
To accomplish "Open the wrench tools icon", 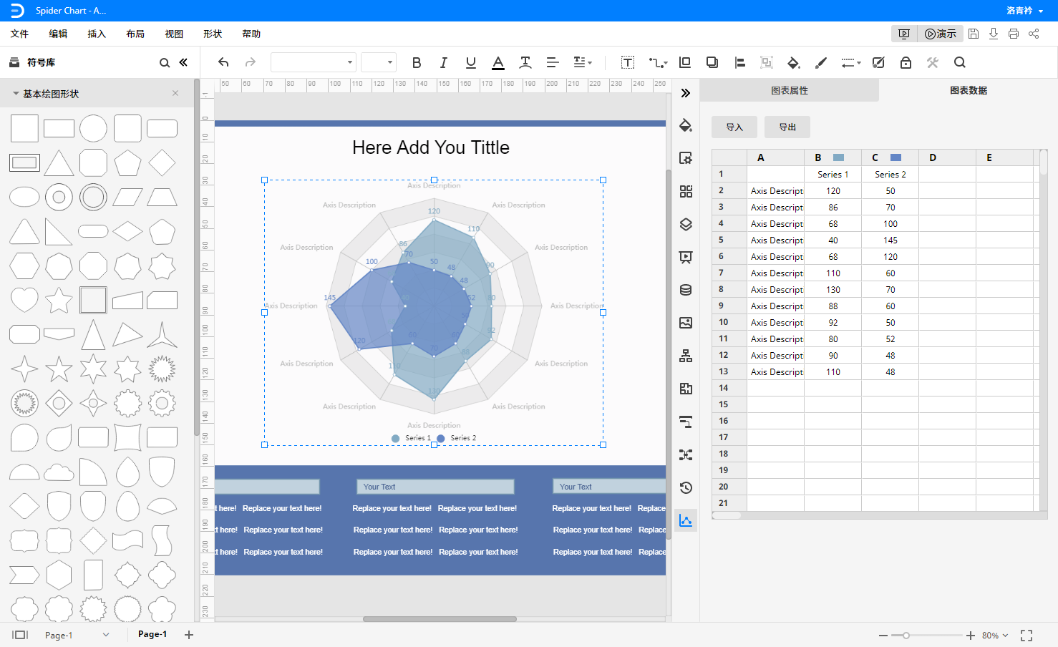I will (x=932, y=62).
